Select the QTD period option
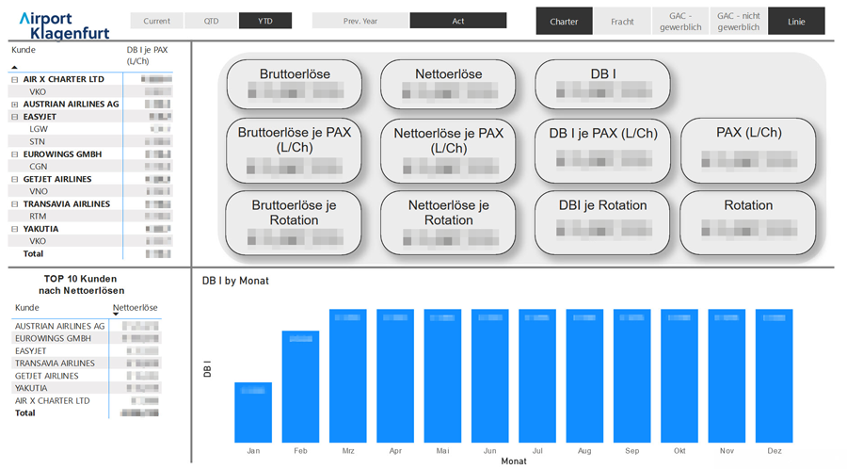The image size is (847, 469). pos(211,21)
